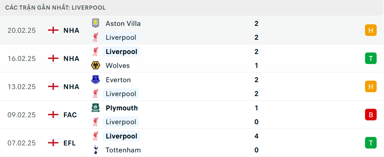This screenshot has height=157, width=384.
Task: Click the England flag on the 20.02.25 row
Action: point(53,30)
